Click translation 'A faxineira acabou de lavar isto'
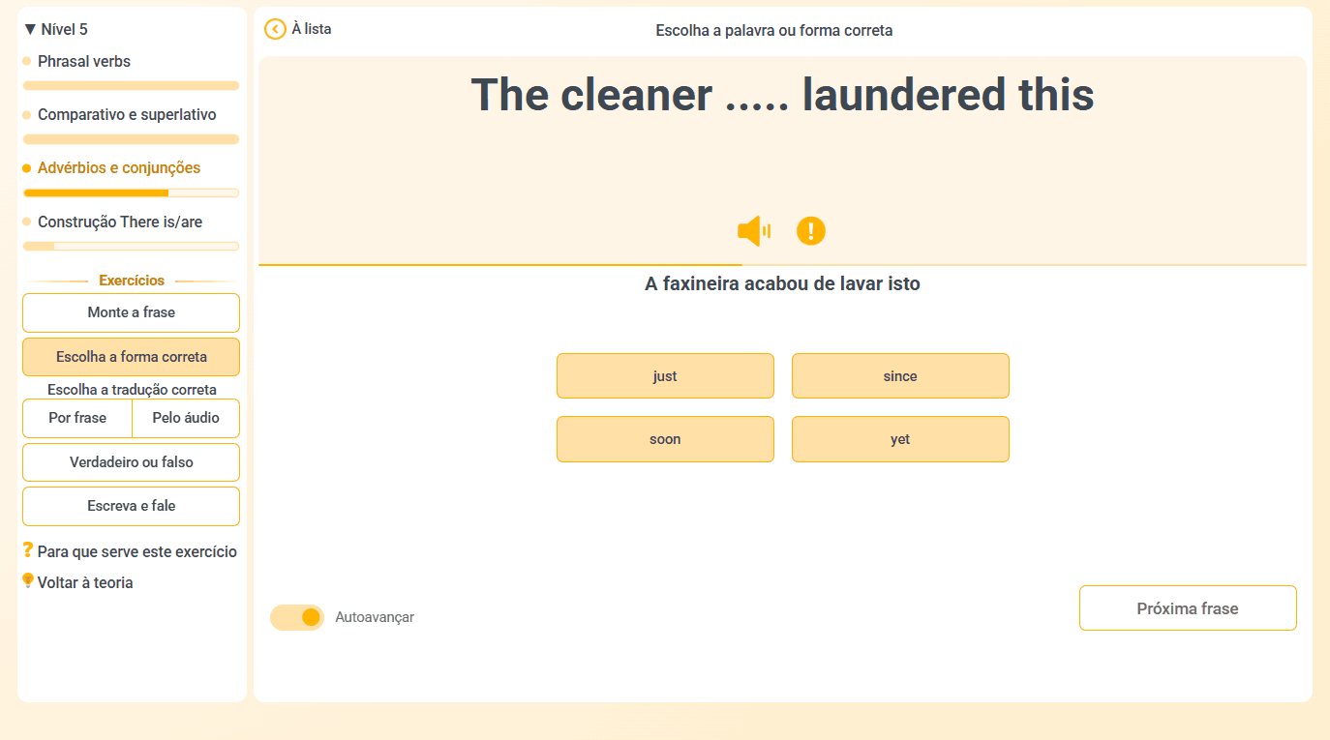This screenshot has width=1330, height=740. pos(782,283)
